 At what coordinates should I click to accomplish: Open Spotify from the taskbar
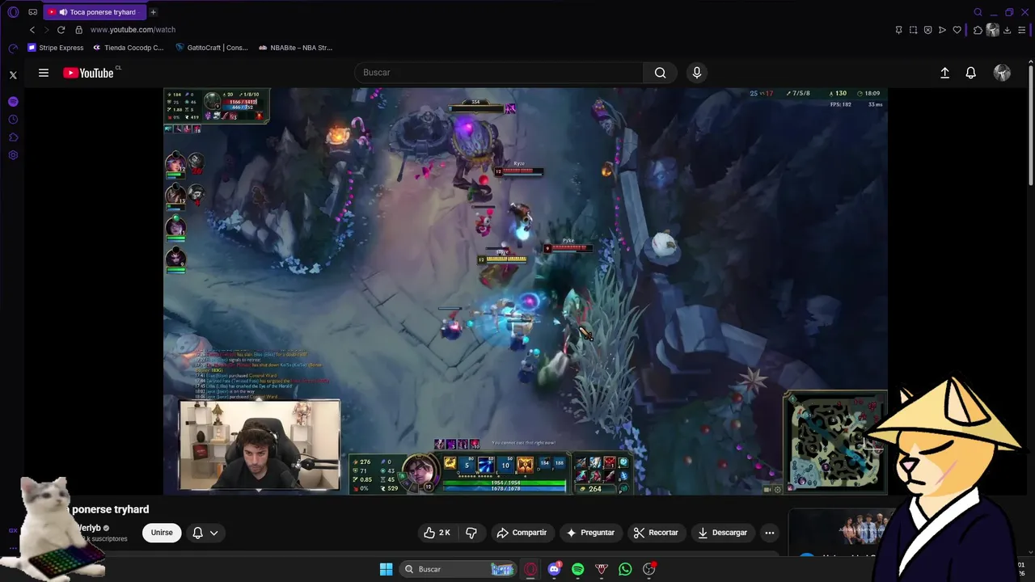(x=578, y=569)
